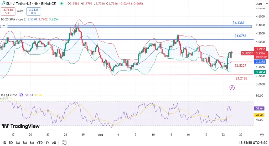Click the $3.2186 support label
Screen dimensions: 269x146
pyautogui.click(x=241, y=78)
